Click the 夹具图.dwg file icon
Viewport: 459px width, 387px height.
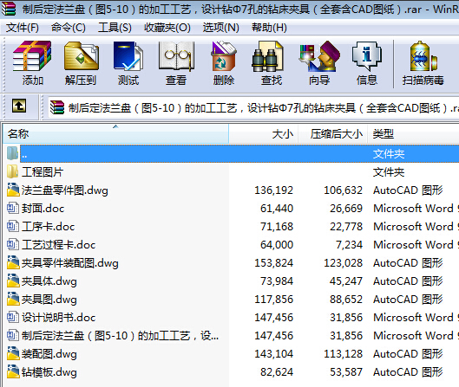pos(12,299)
